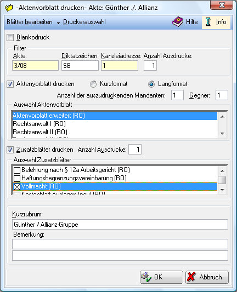Click the Diktatzeichen field containing SB

[80, 66]
